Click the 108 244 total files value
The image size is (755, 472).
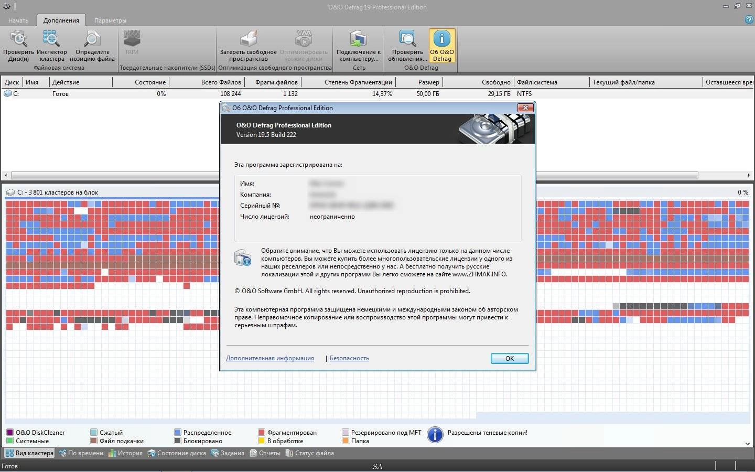pos(231,94)
